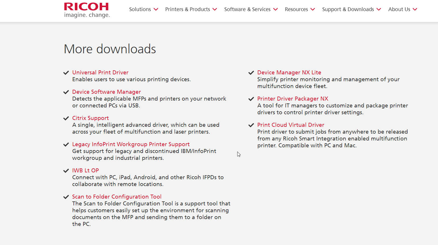Click checkmark icon next to Citrix Support
This screenshot has width=438, height=245.
66,118
